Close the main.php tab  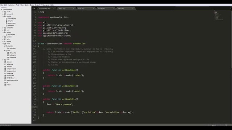pyautogui.click(x=93, y=9)
